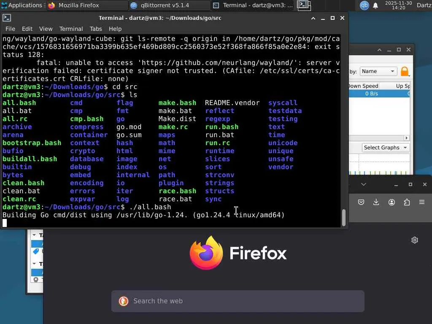
Task: Click the orange lock icon in qBittorrent
Action: click(405, 71)
